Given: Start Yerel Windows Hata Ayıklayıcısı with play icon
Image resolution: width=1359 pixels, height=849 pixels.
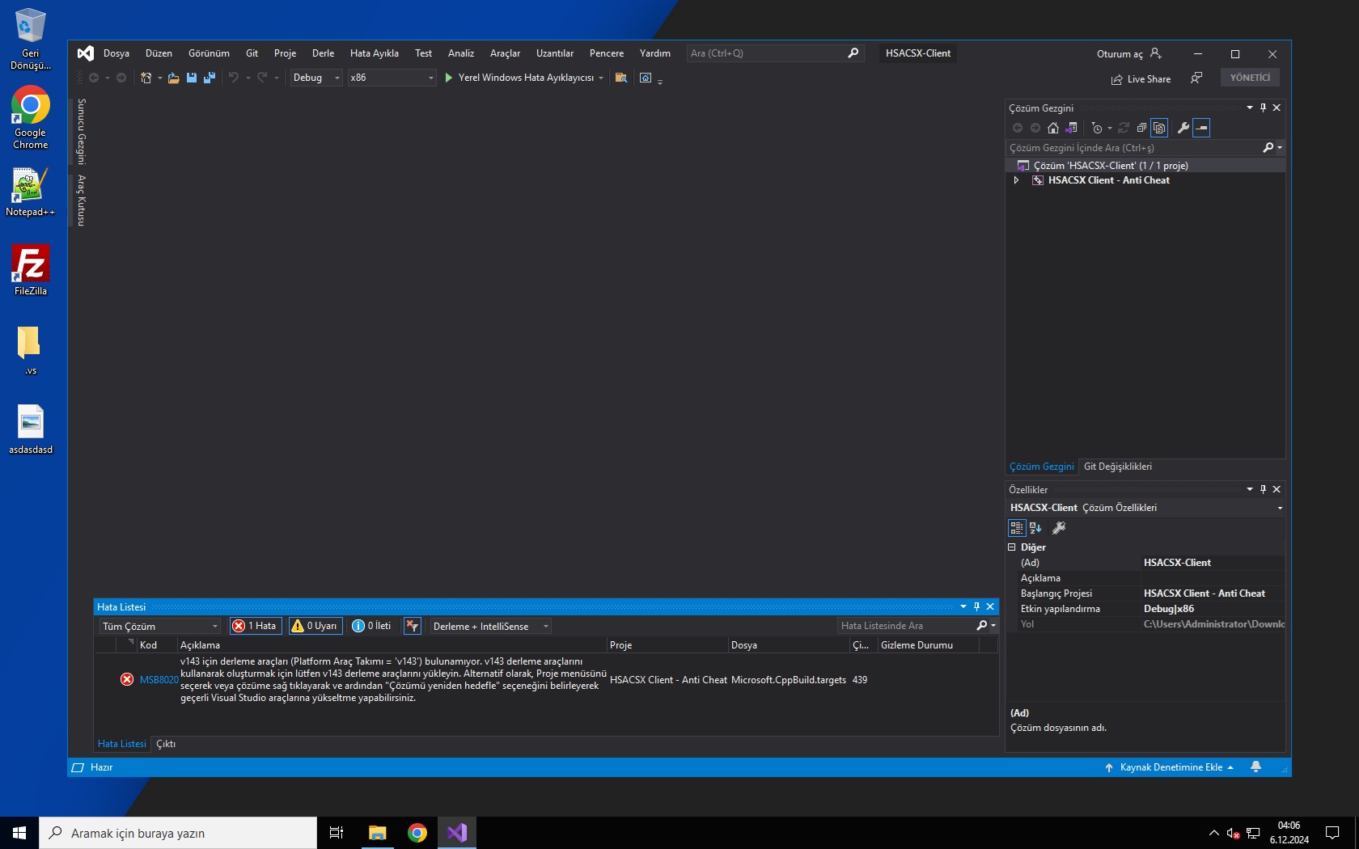Looking at the screenshot, I should pyautogui.click(x=449, y=78).
